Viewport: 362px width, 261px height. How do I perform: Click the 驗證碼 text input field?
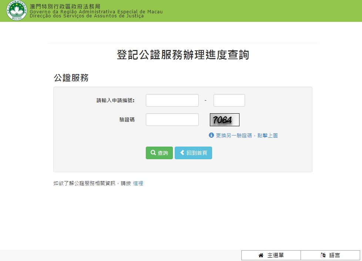click(172, 120)
